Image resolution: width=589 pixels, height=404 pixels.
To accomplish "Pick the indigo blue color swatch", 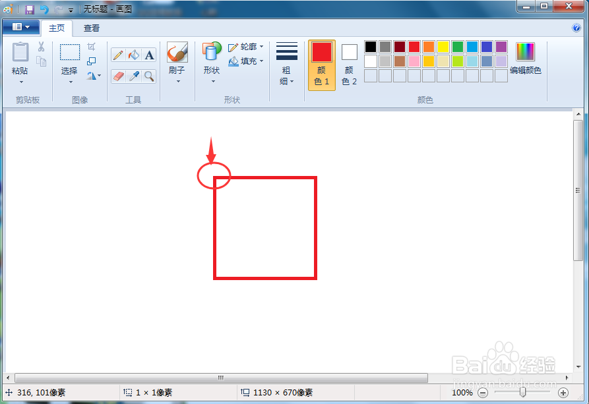I will tap(487, 47).
